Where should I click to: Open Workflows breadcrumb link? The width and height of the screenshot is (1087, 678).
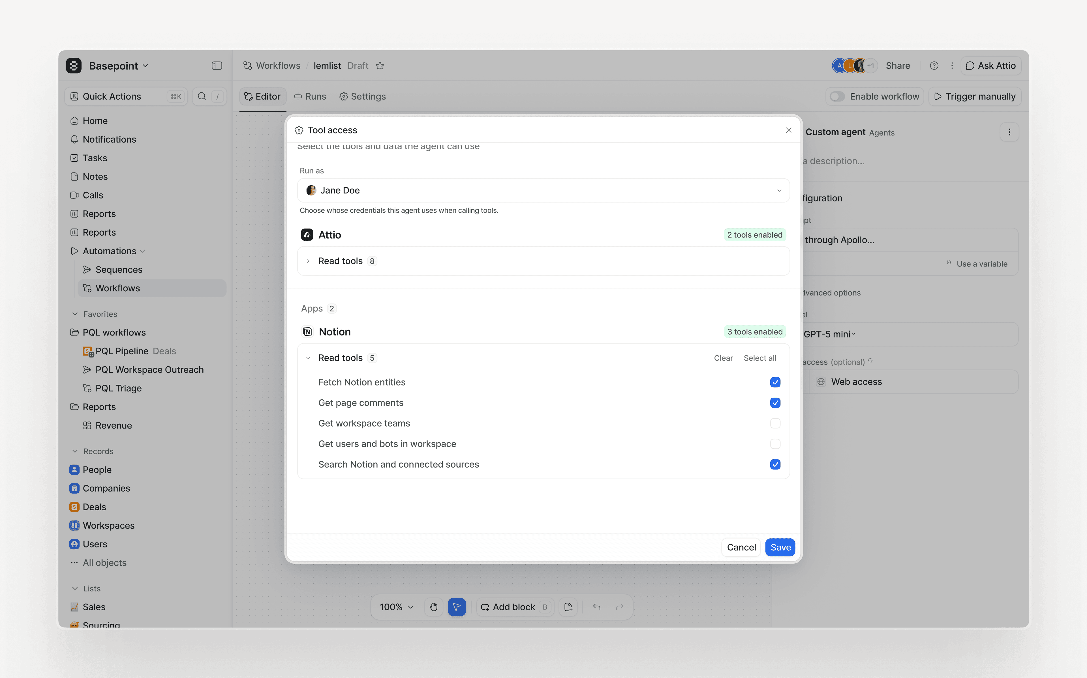[x=272, y=65]
